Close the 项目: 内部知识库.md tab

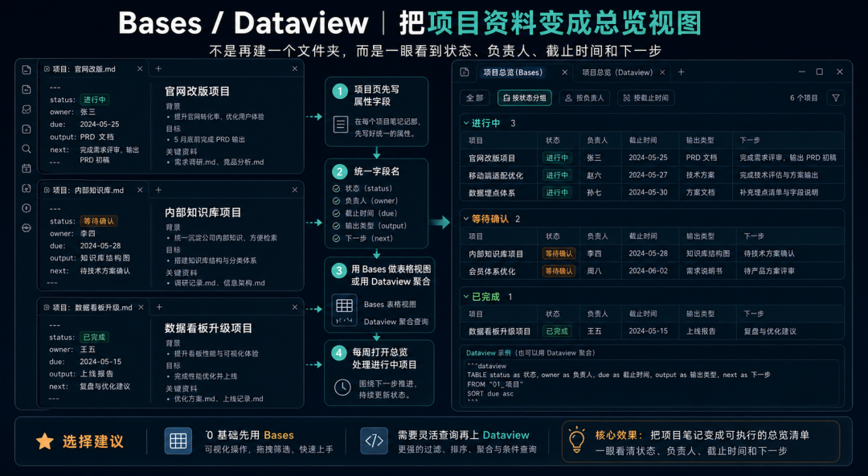coord(140,190)
